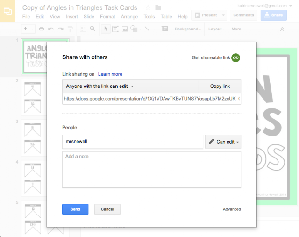Click the insert image icon
This screenshot has height=237, width=299.
(x=125, y=29)
